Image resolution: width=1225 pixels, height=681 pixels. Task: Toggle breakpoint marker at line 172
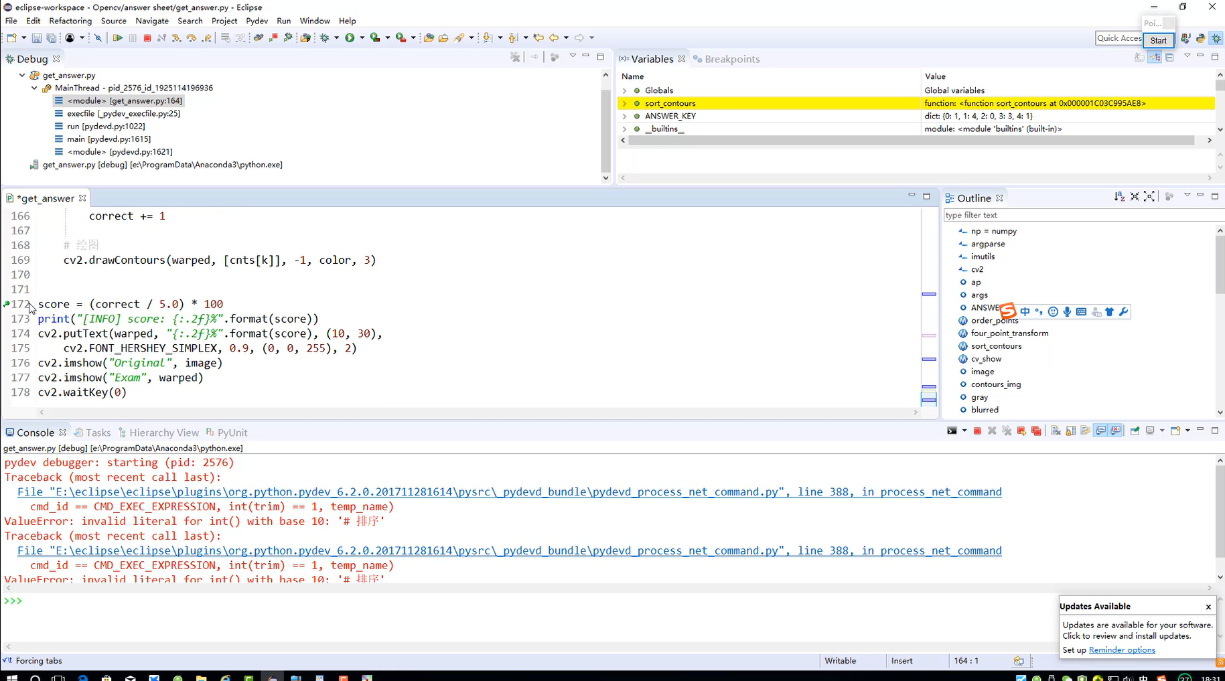[7, 304]
